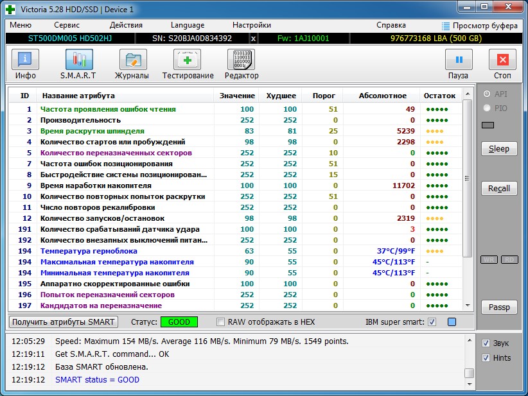Select Количество переназначенных секторов row

[x=236, y=153]
